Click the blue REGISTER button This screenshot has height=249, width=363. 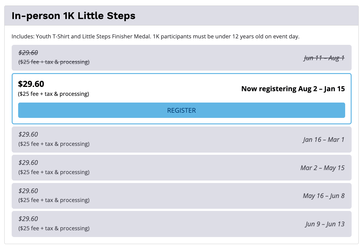[x=181, y=110]
